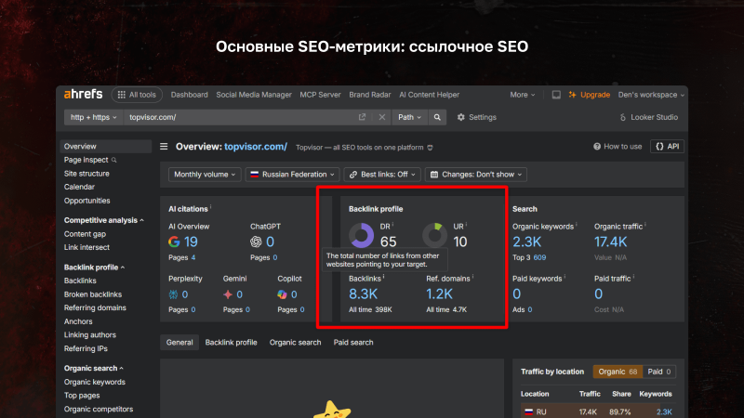Image resolution: width=744 pixels, height=418 pixels.
Task: Switch to the General tab
Action: pos(179,342)
